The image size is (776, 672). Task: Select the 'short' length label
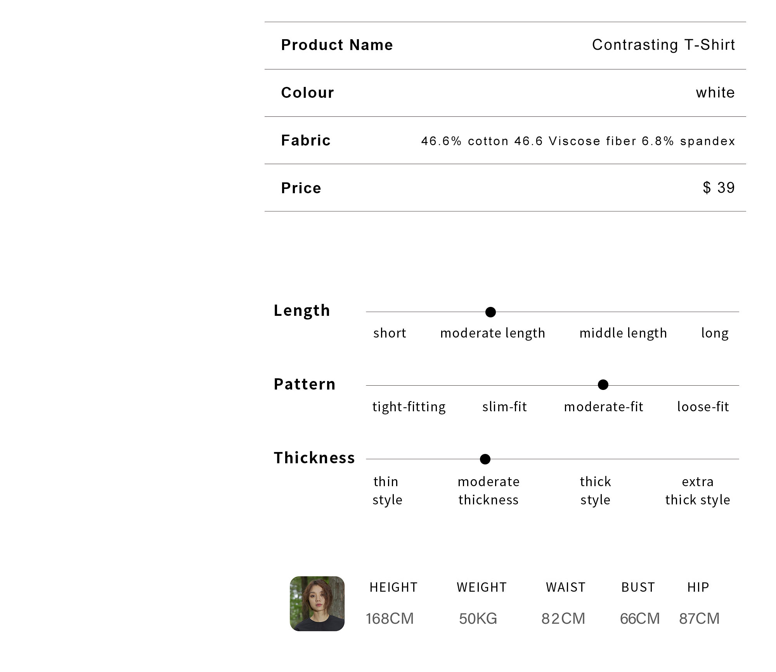[390, 333]
